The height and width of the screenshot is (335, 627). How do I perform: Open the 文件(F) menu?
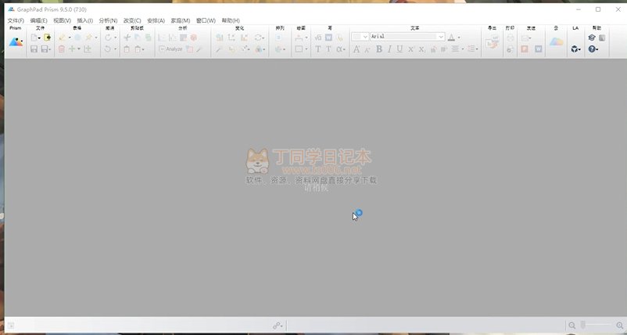pos(16,20)
